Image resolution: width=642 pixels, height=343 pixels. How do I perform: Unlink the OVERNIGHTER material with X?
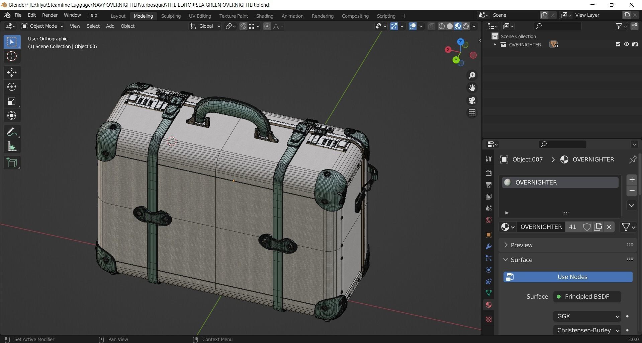point(609,227)
